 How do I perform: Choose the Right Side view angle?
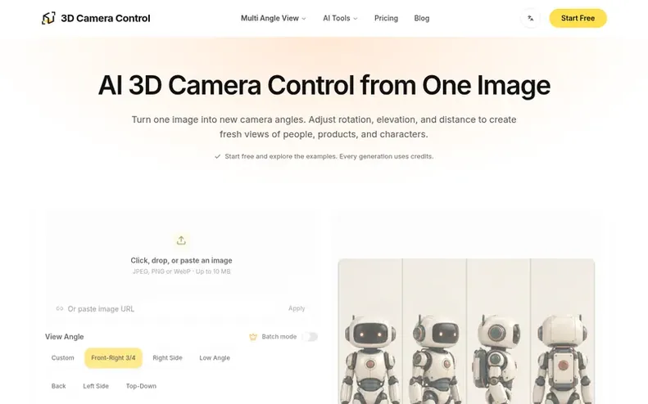pyautogui.click(x=167, y=357)
